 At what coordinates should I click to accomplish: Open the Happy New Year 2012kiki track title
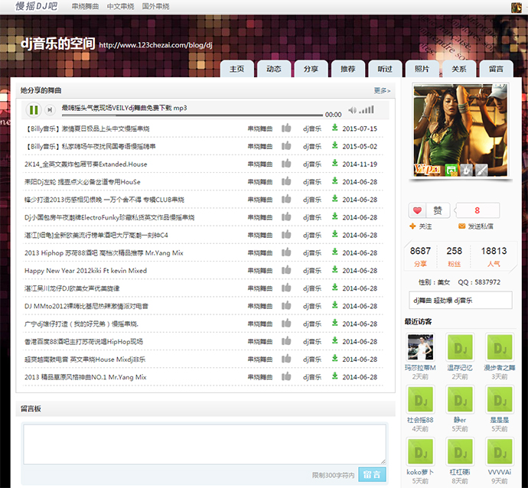tap(86, 271)
